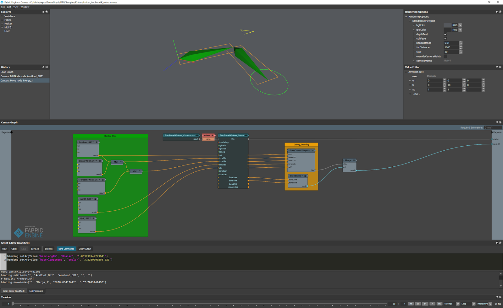Expand the cameraMatrix property
Image resolution: width=503 pixels, height=308 pixels.
(414, 61)
